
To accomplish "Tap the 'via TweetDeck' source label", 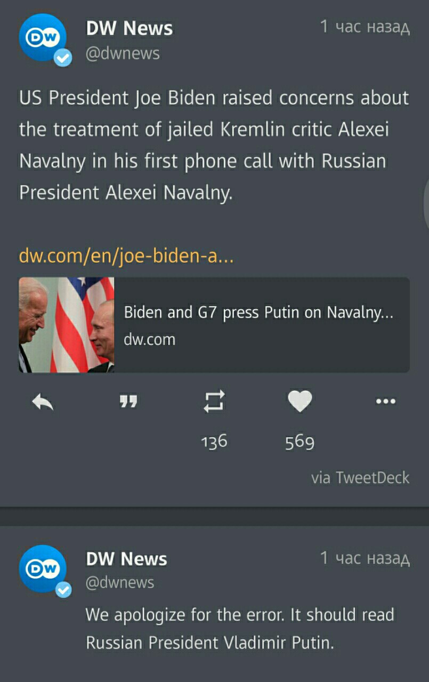I will pos(360,477).
